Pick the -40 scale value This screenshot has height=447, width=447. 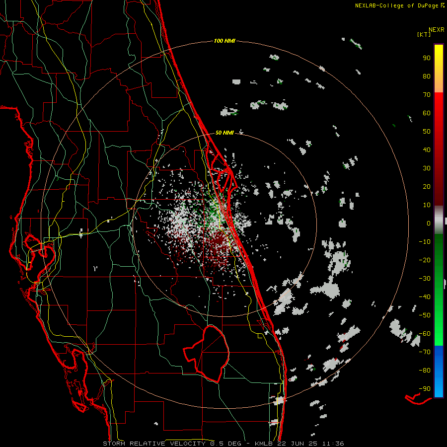tap(425, 297)
